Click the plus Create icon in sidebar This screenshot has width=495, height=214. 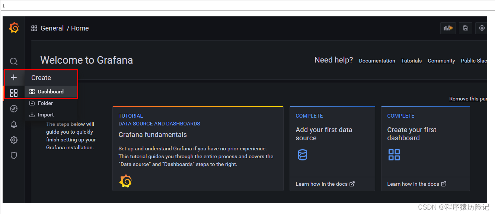coord(14,77)
